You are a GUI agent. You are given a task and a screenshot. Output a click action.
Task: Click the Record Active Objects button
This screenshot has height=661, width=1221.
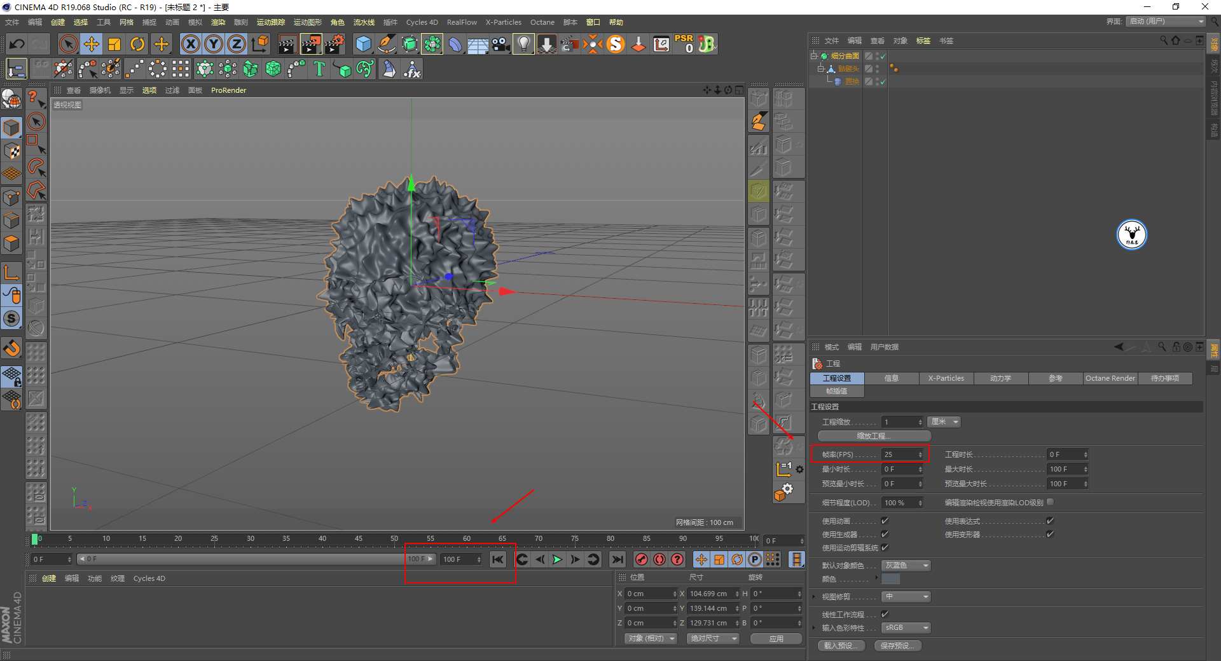pos(642,559)
